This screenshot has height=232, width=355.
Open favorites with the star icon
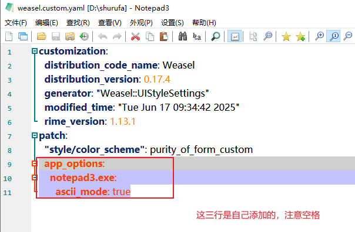tap(286, 36)
